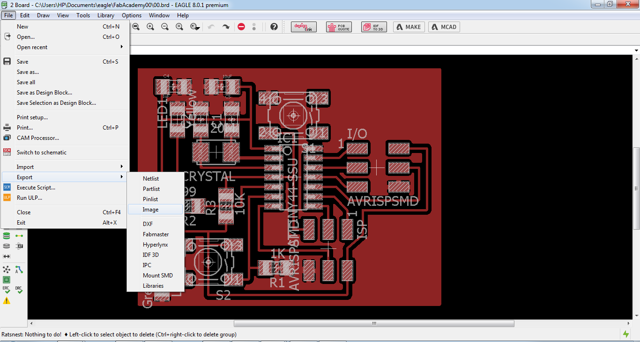The width and height of the screenshot is (640, 342).
Task: Choose Switch to schematic
Action: (x=66, y=153)
